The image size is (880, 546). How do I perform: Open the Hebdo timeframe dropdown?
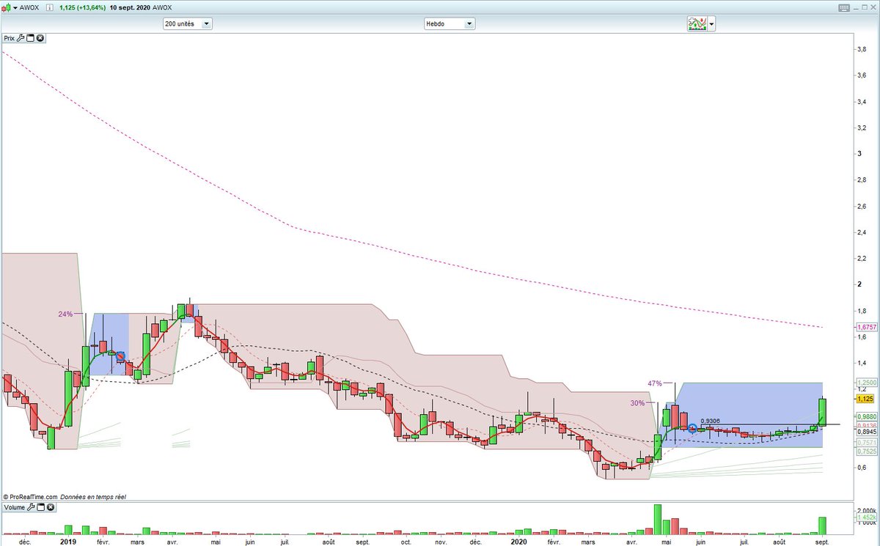click(x=450, y=23)
